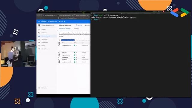This screenshot has width=192, height=108.
Task: Check the box for the first Load balancer service row
Action: pyautogui.click(x=59, y=45)
